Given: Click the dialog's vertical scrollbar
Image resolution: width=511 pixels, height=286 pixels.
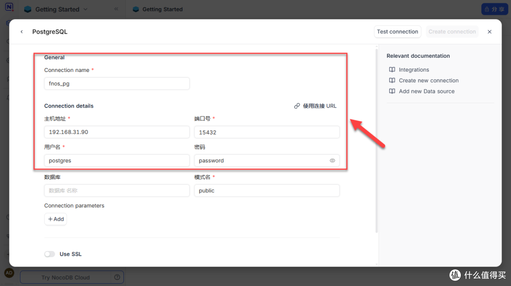Looking at the screenshot, I should (x=377, y=140).
